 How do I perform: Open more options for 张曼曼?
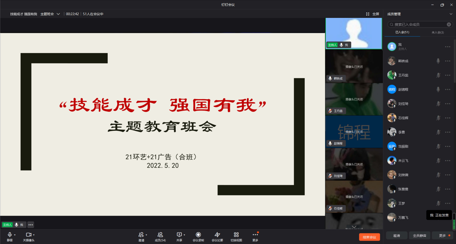[448, 189]
